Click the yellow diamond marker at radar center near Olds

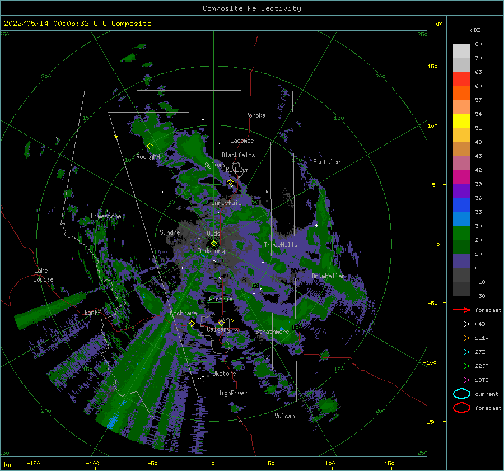click(x=214, y=244)
